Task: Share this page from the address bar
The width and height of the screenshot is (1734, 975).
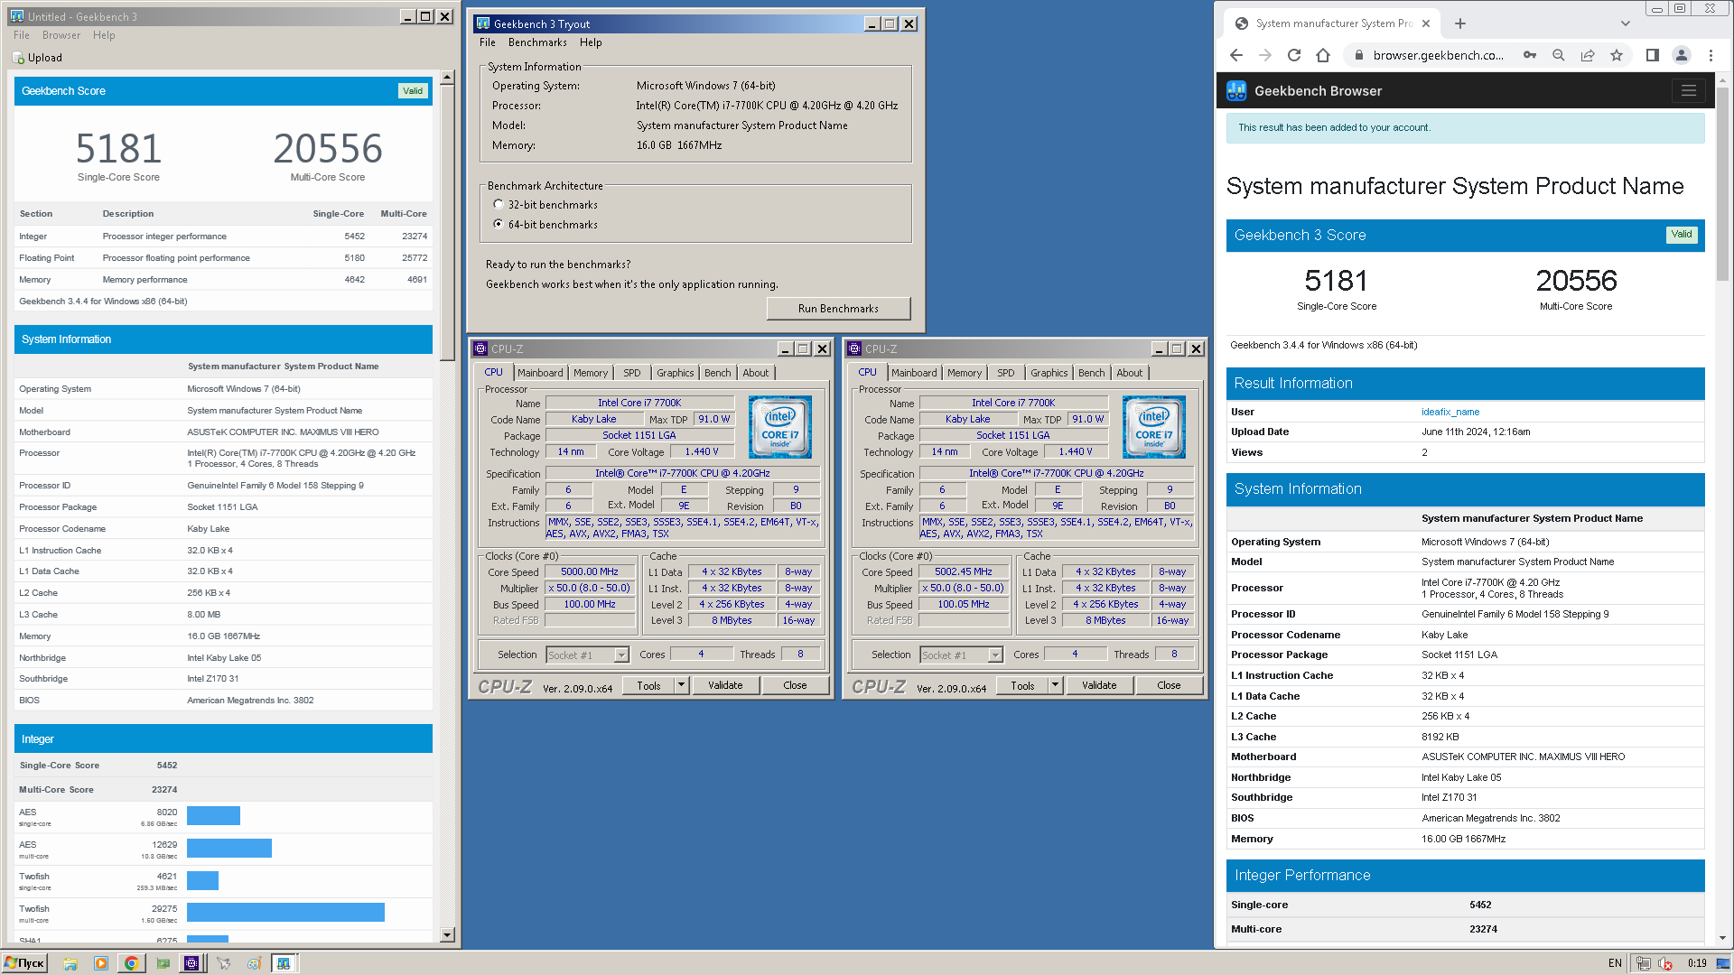Action: (1588, 55)
